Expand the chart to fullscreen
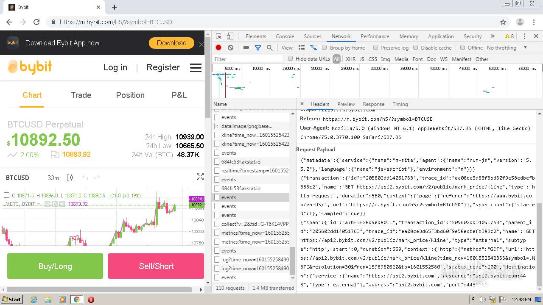 tap(200, 177)
